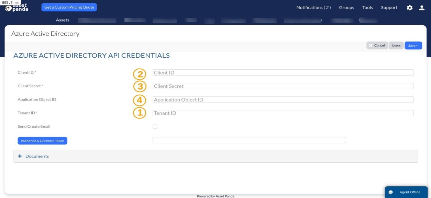Expand Documents with the plus icon

click(20, 156)
